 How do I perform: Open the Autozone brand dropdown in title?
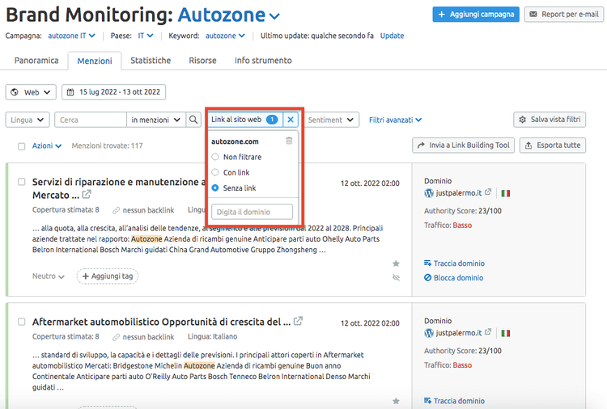click(x=228, y=15)
